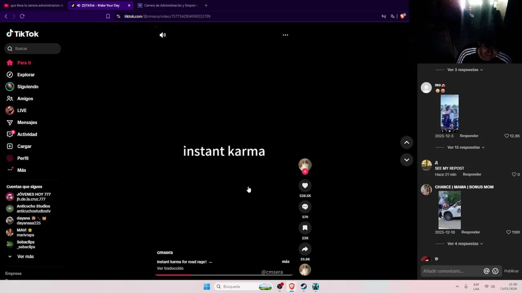The width and height of the screenshot is (522, 293).
Task: Expand Ver 4 respuestas
Action: tap(465, 244)
